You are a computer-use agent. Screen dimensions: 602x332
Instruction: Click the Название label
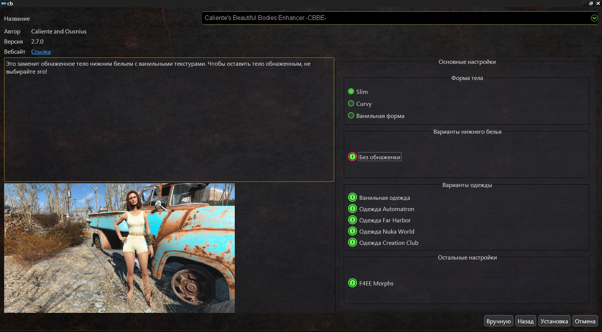17,19
